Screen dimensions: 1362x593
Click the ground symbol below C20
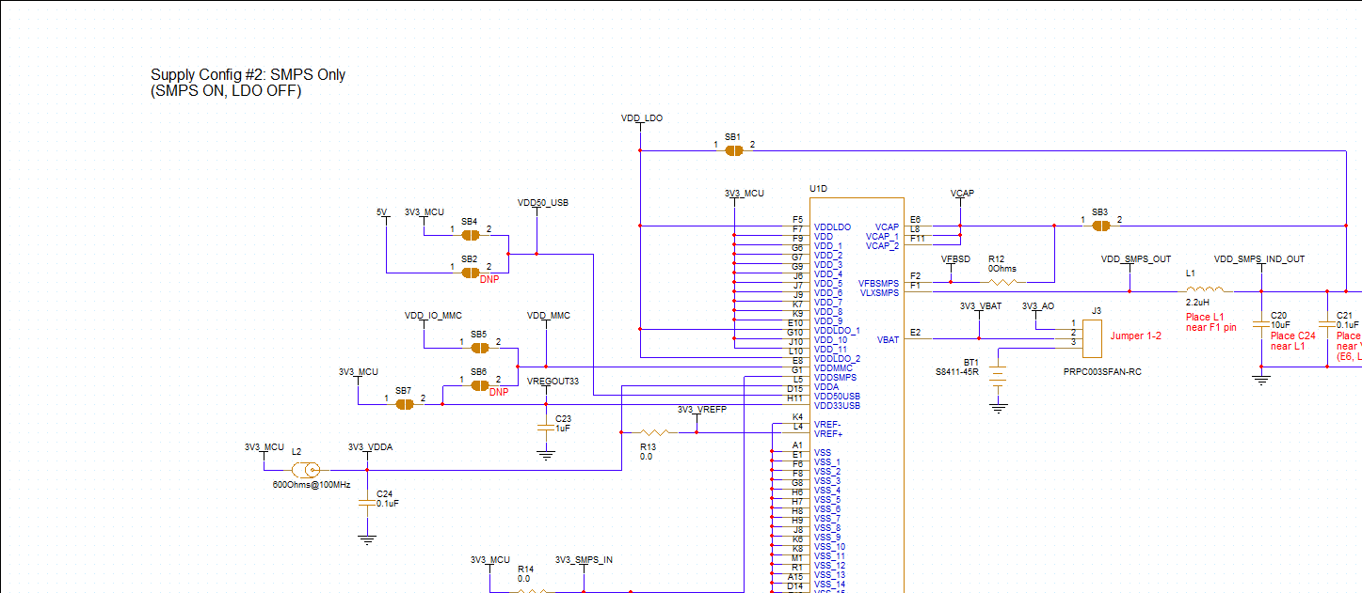(1260, 380)
